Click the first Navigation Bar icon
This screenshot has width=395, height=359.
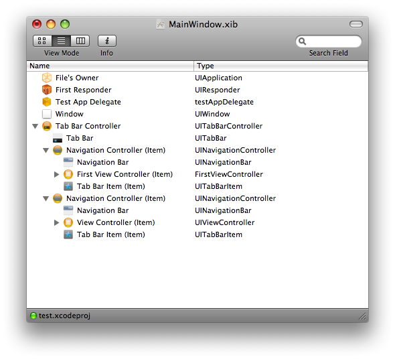[68, 162]
